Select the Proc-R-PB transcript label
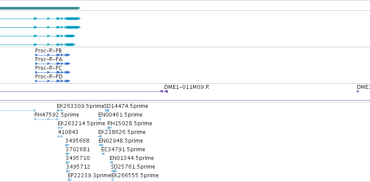This screenshot has height=182, width=370. click(48, 51)
